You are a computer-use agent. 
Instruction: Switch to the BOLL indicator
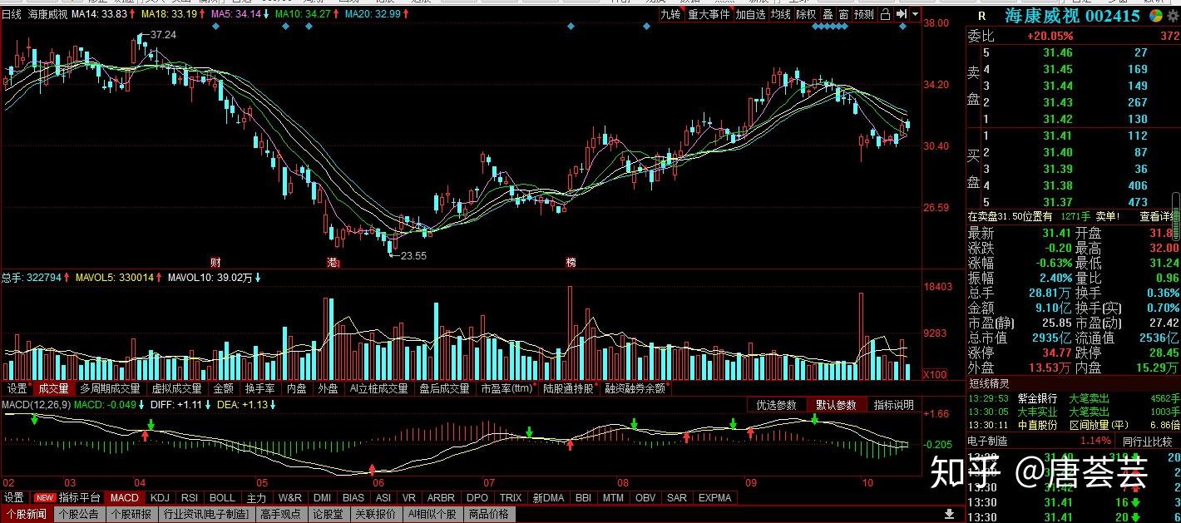[222, 498]
